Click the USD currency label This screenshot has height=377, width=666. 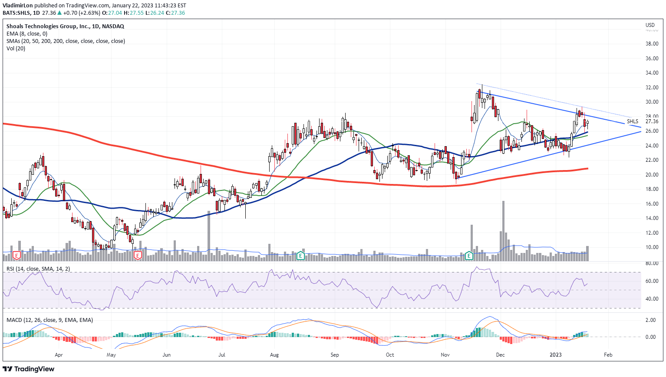pyautogui.click(x=650, y=25)
